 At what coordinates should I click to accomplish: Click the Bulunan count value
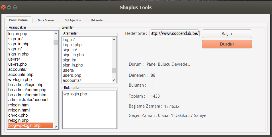(x=152, y=85)
